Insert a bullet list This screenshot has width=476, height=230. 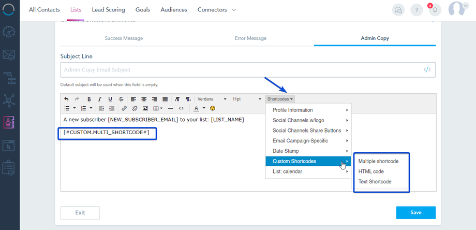point(67,108)
